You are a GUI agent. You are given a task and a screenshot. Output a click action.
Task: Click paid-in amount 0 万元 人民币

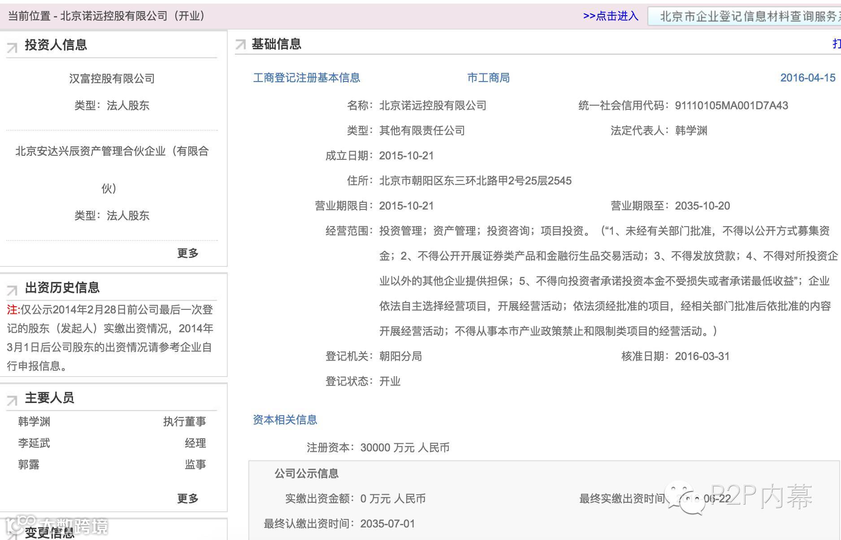coord(393,499)
